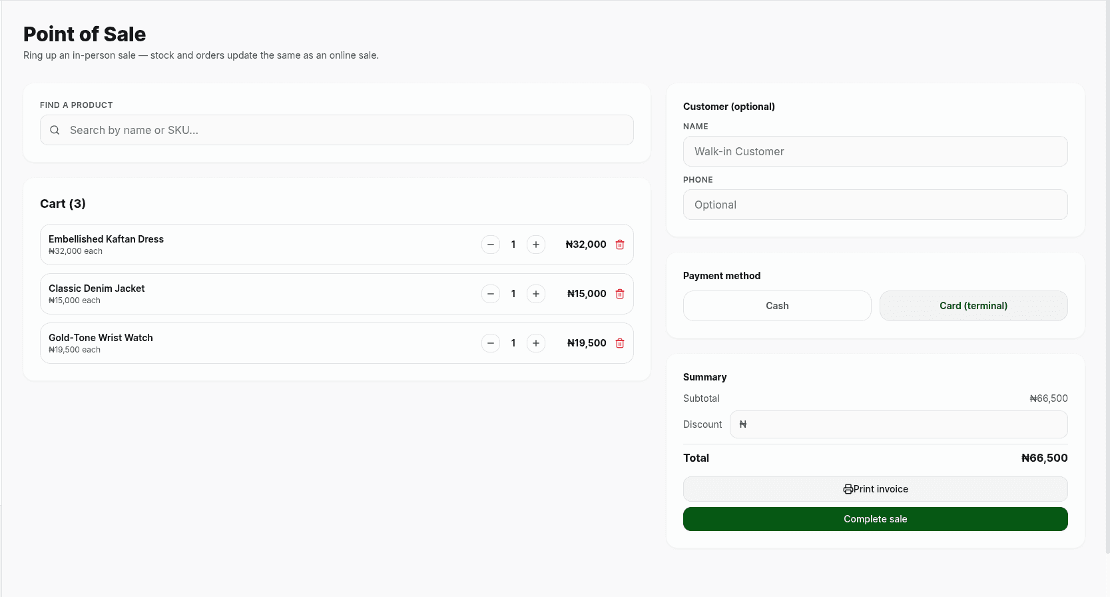Click the Subtotal amount ₦66,500
Screen dimensions: 1110x597
click(x=1049, y=398)
